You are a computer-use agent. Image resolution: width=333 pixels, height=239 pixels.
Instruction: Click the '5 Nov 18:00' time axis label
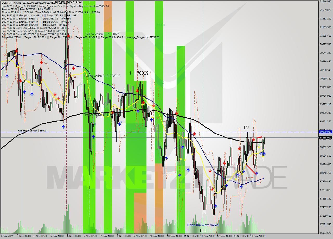point(57,236)
